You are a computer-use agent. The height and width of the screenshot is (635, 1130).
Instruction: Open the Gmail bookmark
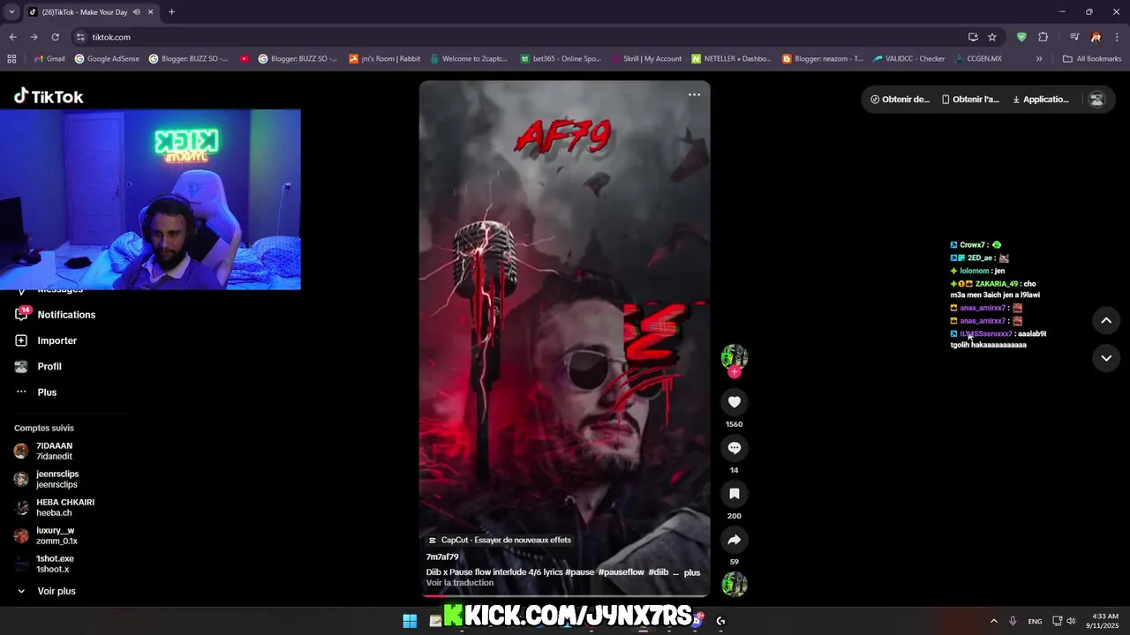tap(49, 59)
